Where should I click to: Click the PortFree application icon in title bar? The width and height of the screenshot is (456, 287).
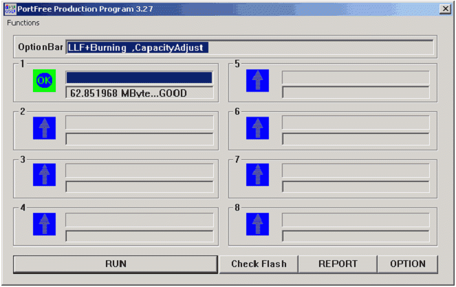[10, 9]
